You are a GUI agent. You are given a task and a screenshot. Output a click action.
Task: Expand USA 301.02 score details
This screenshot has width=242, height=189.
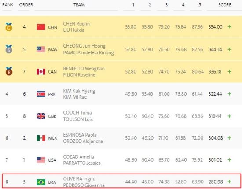pos(230,160)
